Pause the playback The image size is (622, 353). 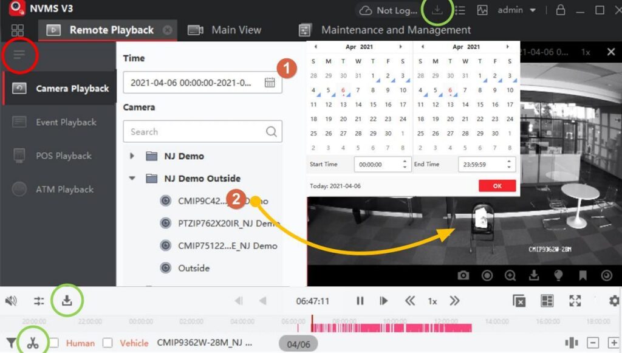click(x=360, y=301)
